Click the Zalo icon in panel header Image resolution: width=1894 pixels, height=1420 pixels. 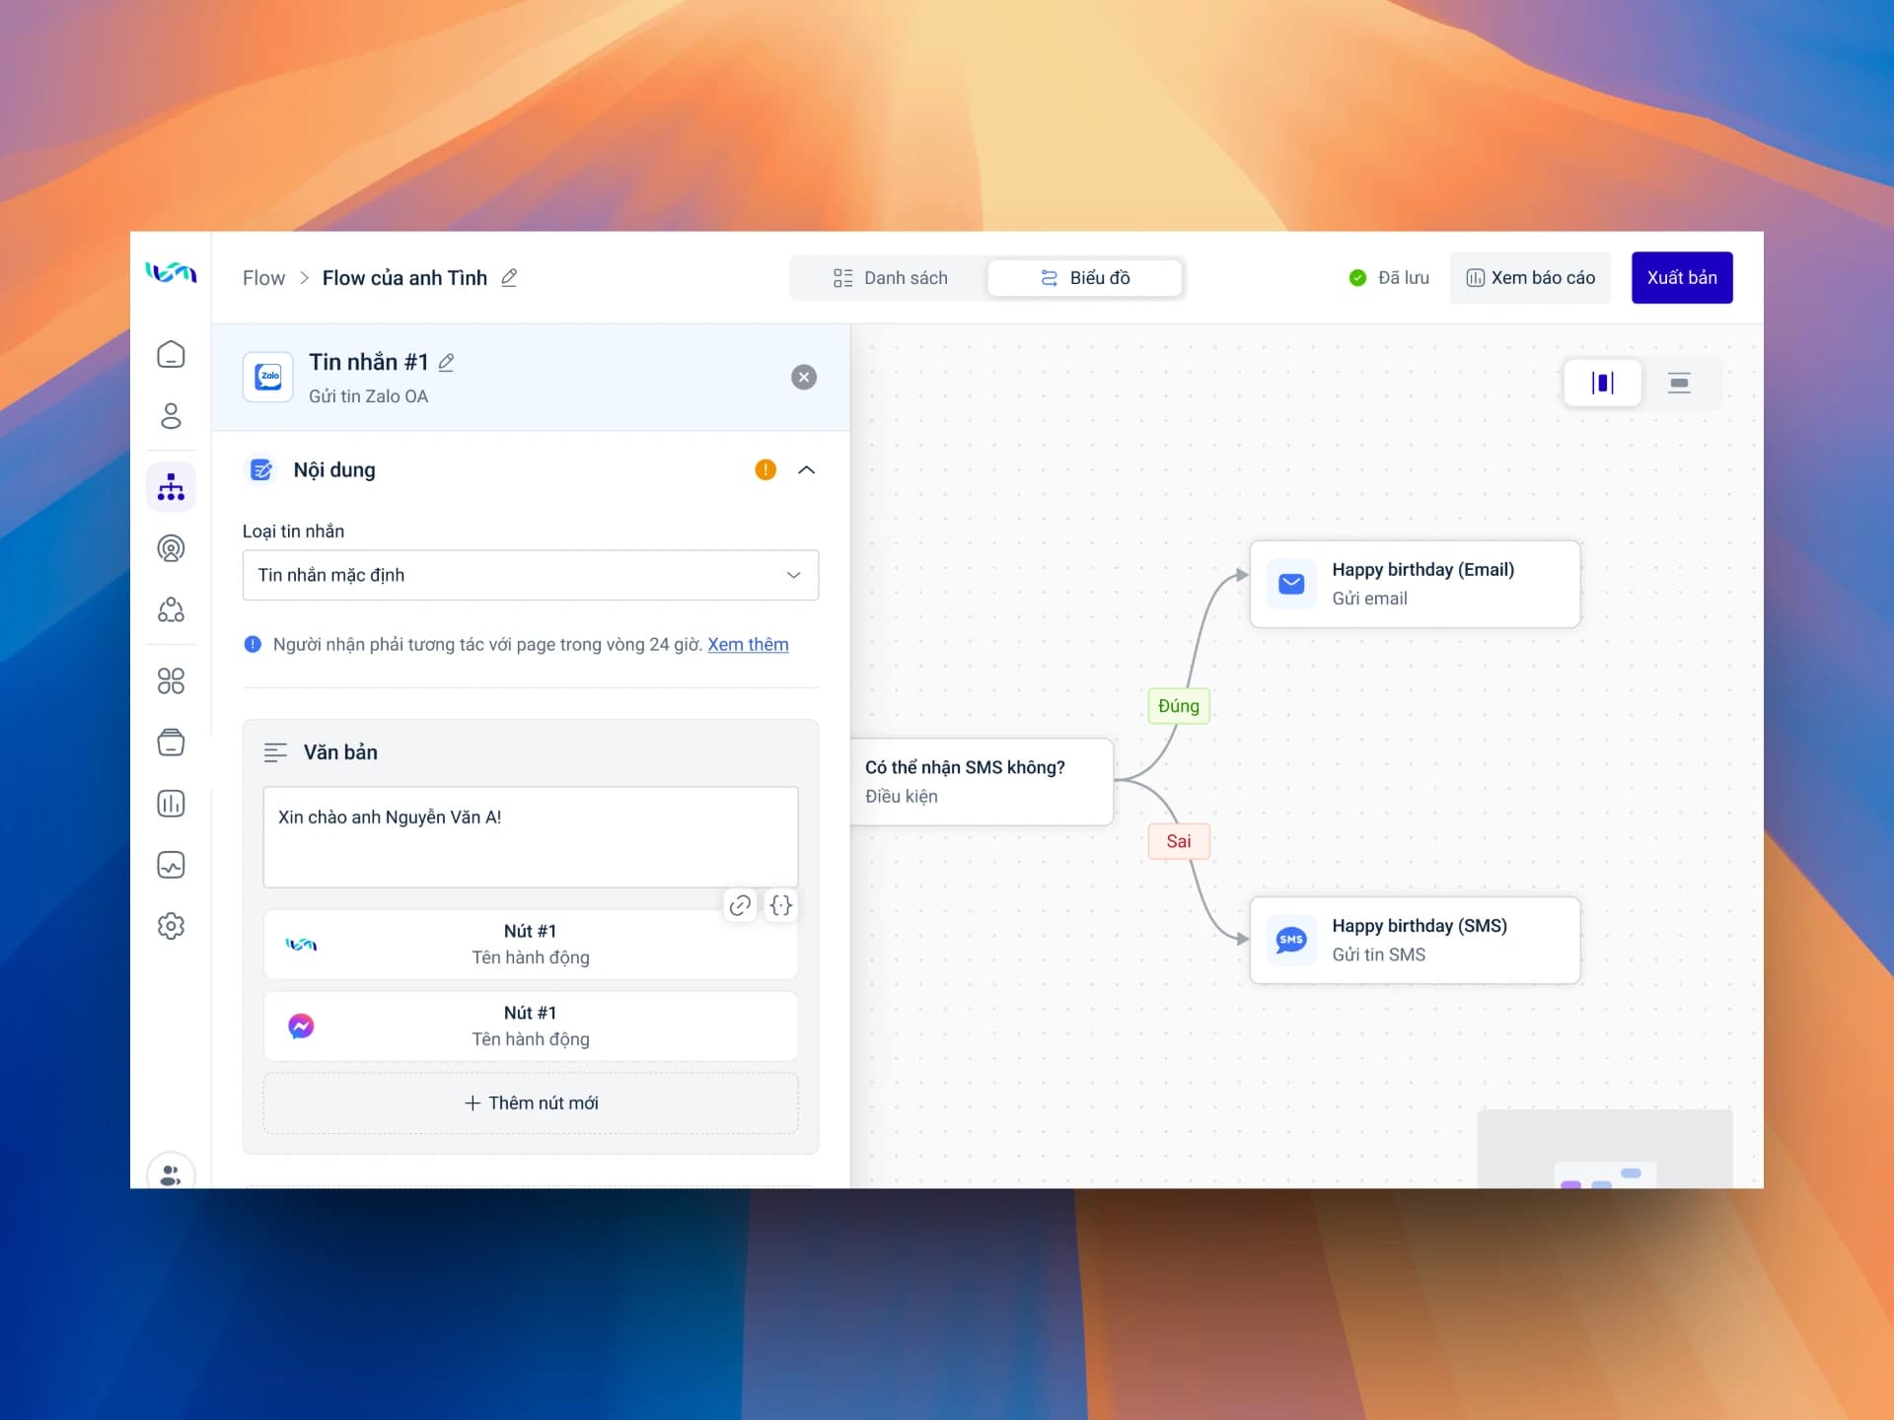[x=268, y=377]
